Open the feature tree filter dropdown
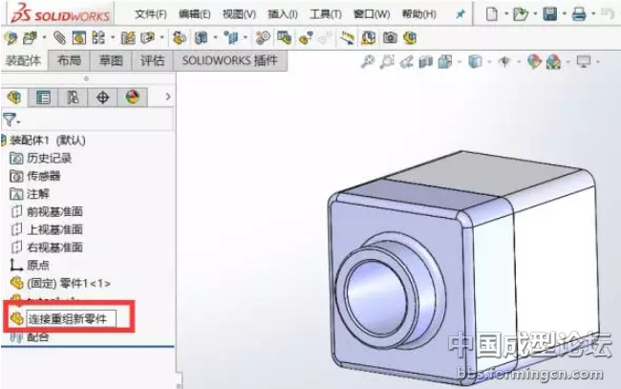The width and height of the screenshot is (621, 389). 10,120
